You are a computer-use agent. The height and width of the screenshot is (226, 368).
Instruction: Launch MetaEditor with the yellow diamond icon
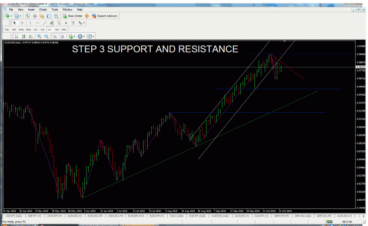(x=87, y=16)
